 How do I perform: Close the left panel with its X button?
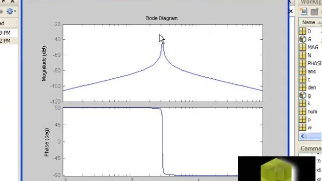[13, 1]
